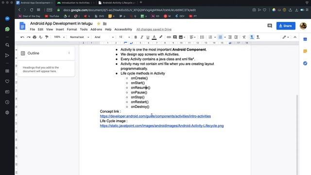Click the Share button
The image size is (311, 175).
click(x=286, y=26)
